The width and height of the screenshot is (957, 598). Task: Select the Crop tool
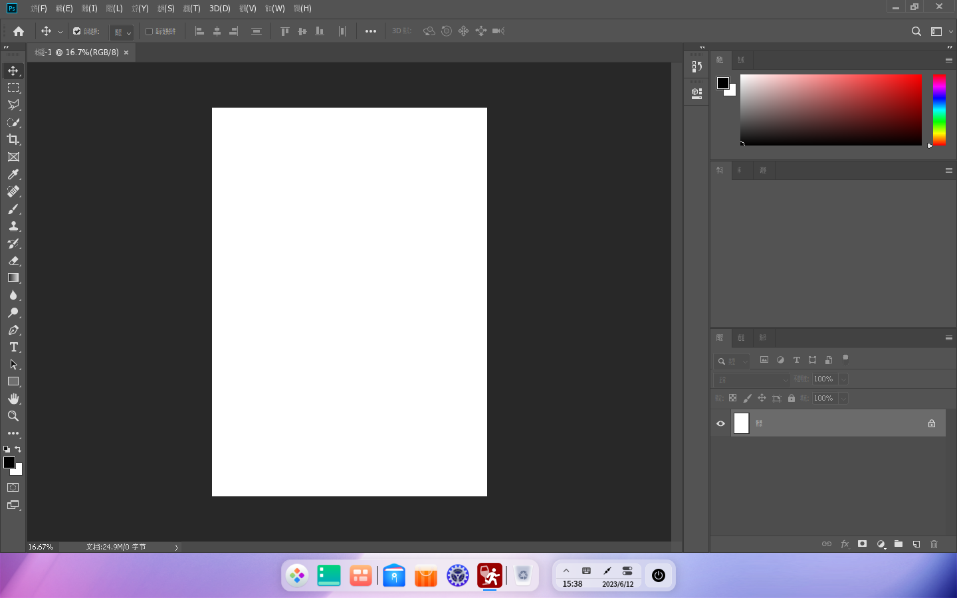13,140
